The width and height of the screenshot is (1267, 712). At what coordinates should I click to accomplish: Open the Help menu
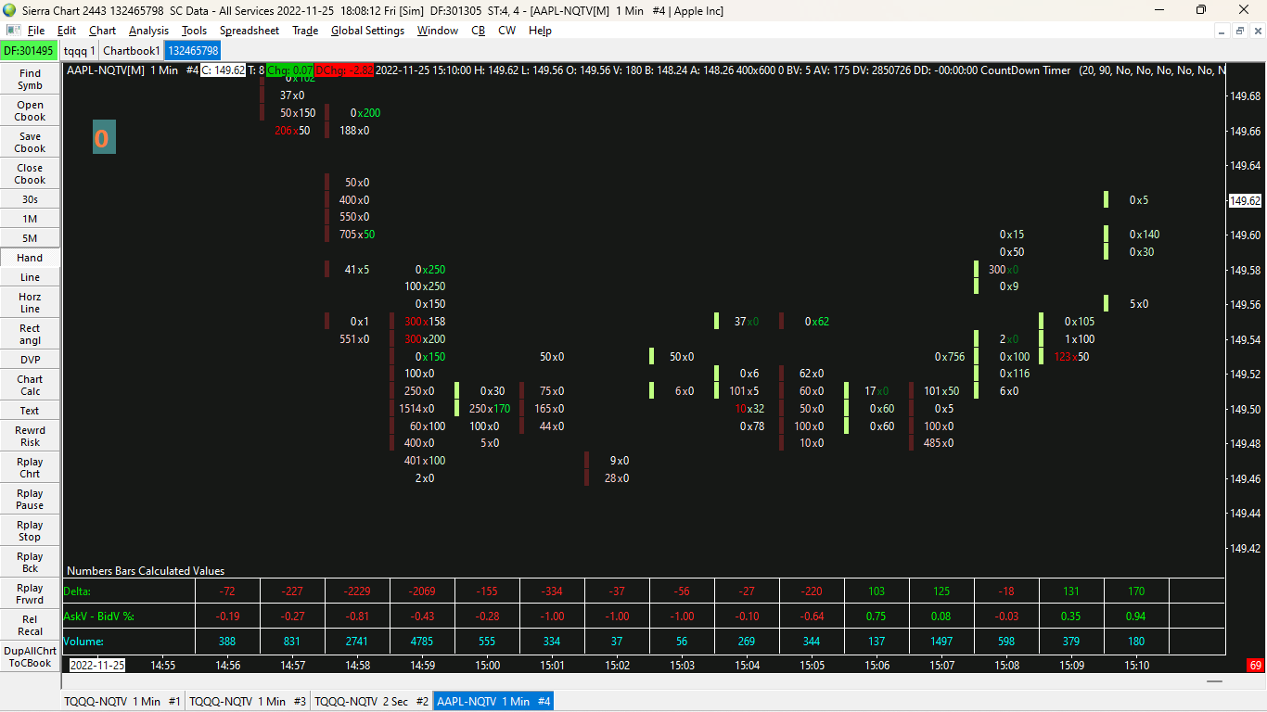tap(540, 31)
